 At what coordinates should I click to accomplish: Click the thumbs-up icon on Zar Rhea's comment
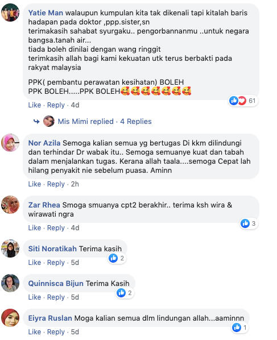tap(245, 223)
